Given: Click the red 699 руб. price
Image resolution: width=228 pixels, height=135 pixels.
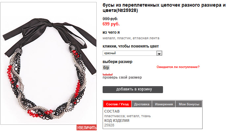Looking at the screenshot, I should tap(111, 24).
